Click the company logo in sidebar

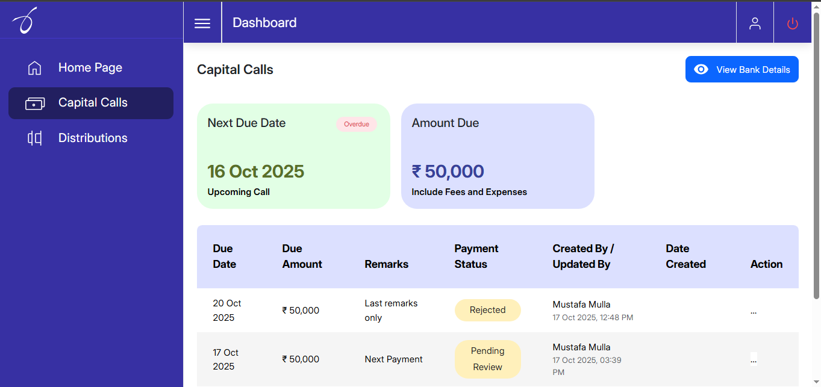(x=25, y=20)
